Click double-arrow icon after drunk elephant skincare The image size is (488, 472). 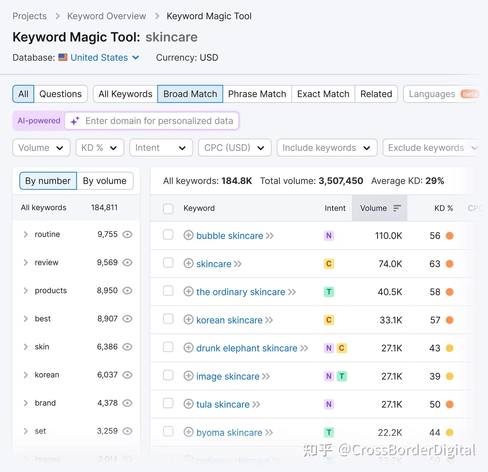point(304,348)
